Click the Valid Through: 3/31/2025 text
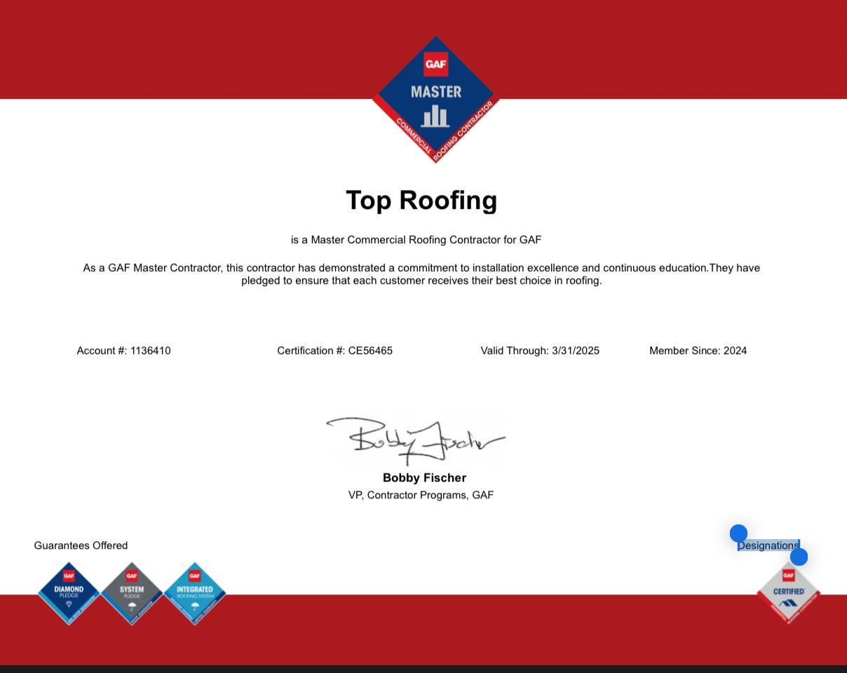 click(540, 351)
